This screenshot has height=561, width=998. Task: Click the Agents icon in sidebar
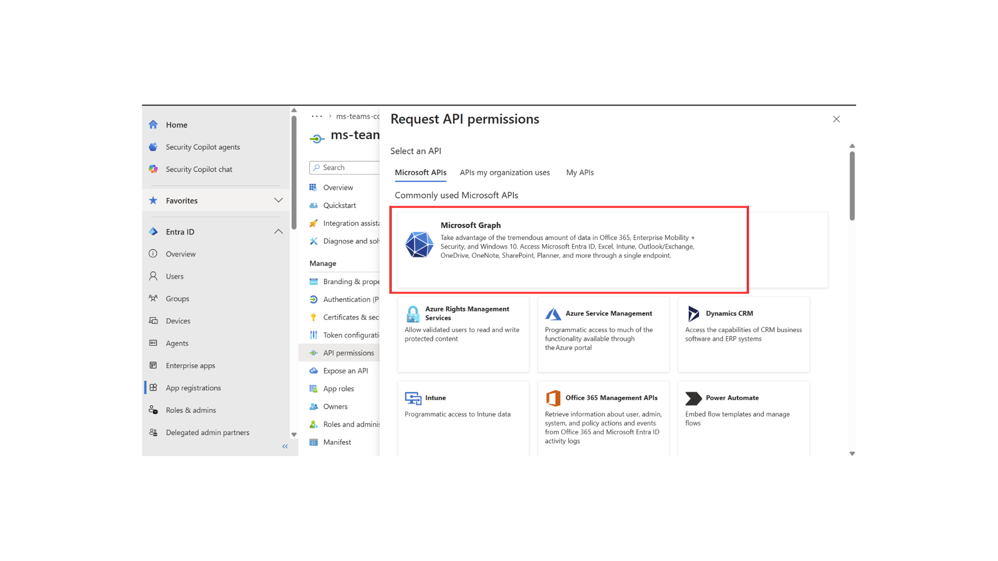(153, 343)
